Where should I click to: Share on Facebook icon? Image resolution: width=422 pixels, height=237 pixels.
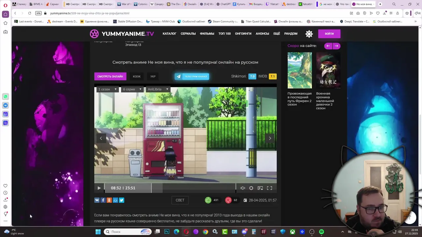pos(103,200)
